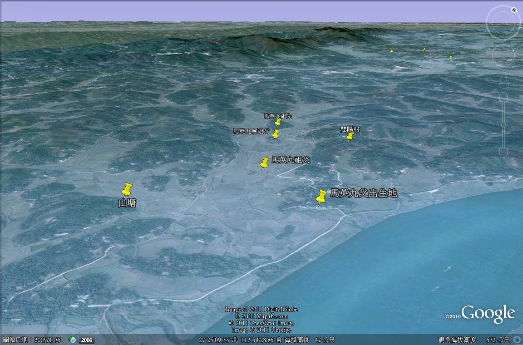Viewport: 523px width, 345px height.
Task: Click the 山塘 yellow placemark pin
Action: tap(127, 189)
